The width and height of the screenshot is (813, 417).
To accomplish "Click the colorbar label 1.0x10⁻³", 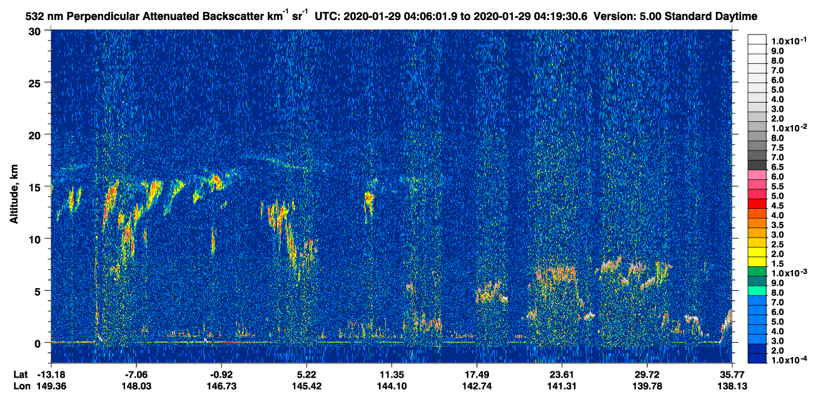I will [x=789, y=274].
